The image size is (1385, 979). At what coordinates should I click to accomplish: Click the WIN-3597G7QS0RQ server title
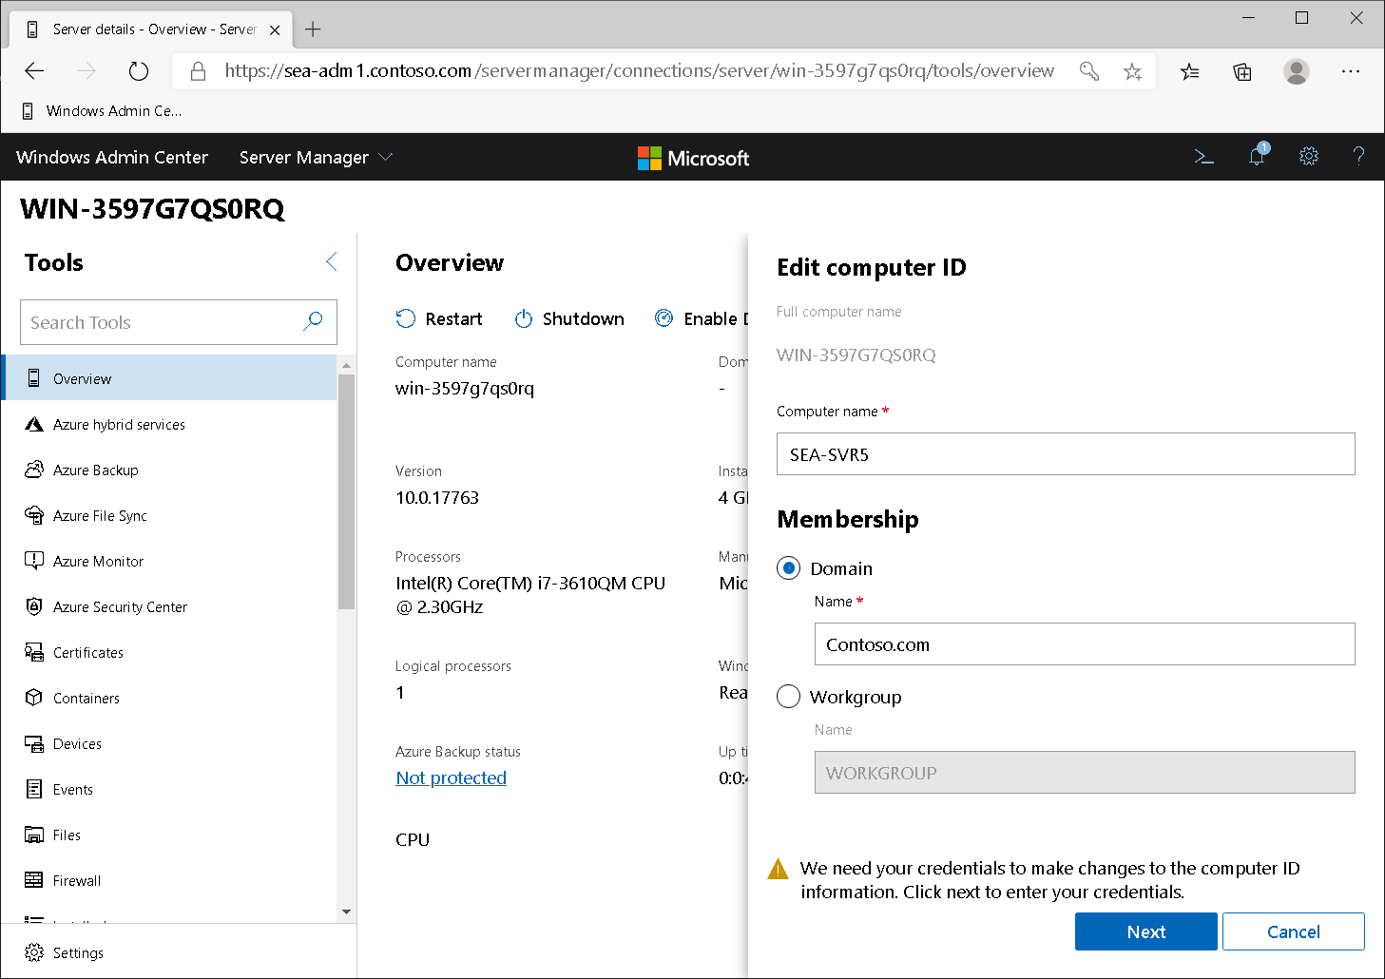coord(152,209)
